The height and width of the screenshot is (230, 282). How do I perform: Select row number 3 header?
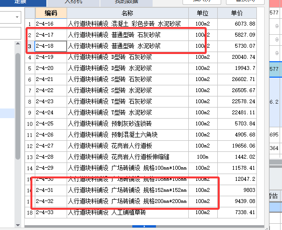29,46
